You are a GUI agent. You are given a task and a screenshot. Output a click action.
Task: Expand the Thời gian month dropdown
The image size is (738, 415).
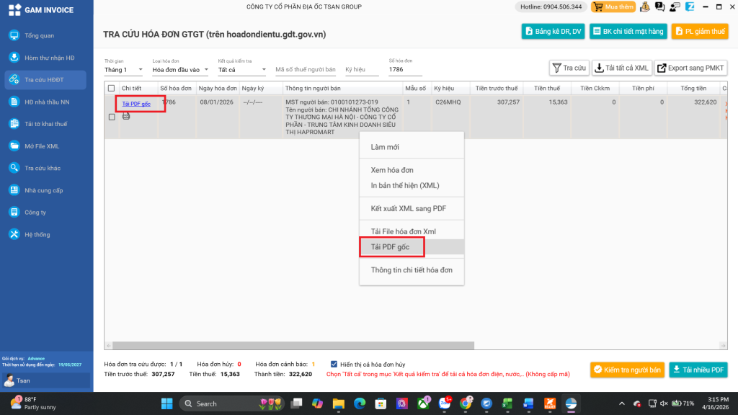tap(125, 70)
